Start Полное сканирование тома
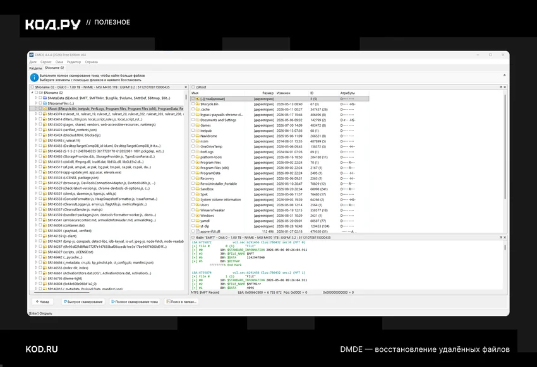This screenshot has height=367, width=537. 135,301
